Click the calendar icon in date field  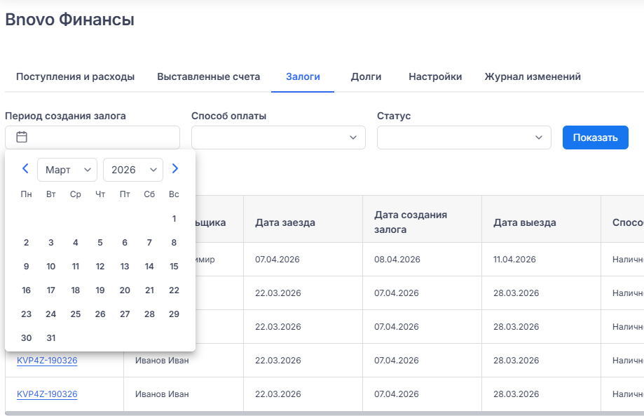[22, 137]
